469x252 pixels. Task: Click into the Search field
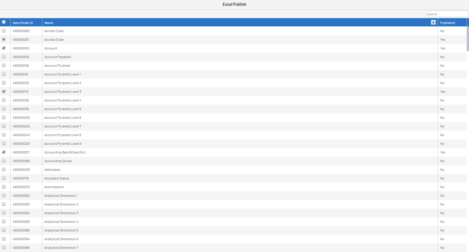446,14
